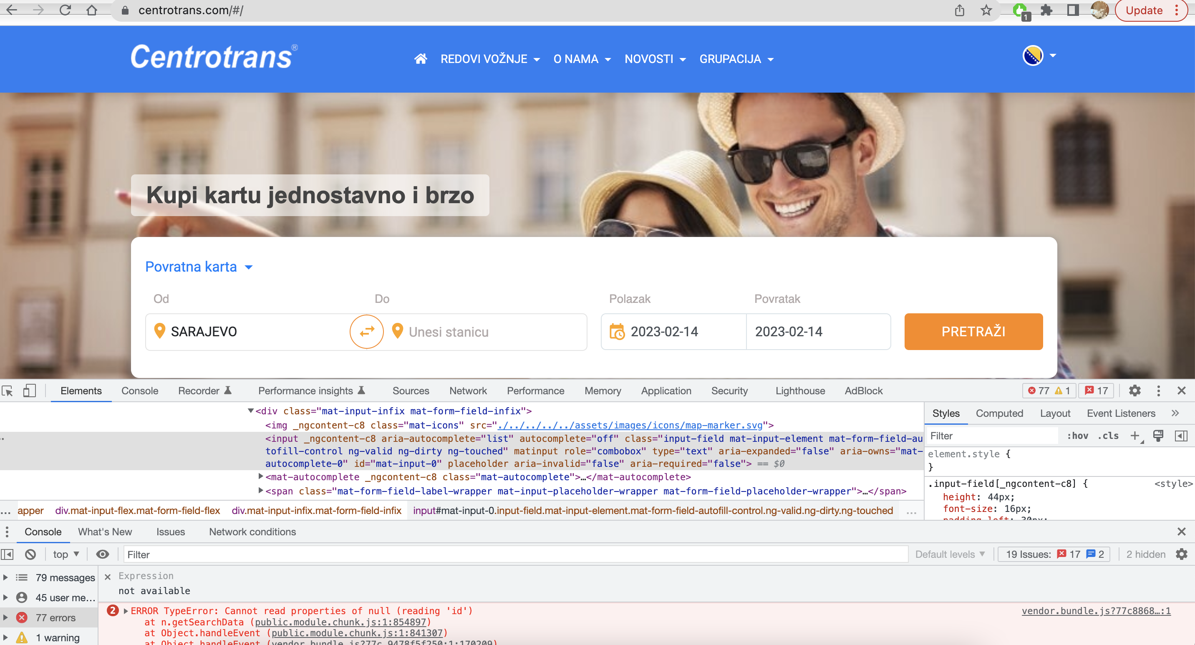Open the departure date calendar icon
This screenshot has height=645, width=1195.
click(x=617, y=332)
